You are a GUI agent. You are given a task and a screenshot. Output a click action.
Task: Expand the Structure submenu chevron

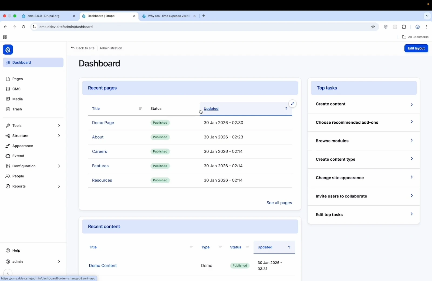[59, 136]
